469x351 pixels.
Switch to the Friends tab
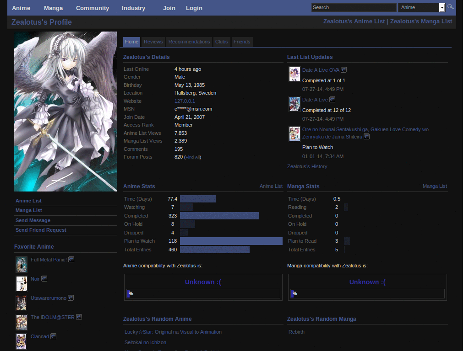pos(242,42)
